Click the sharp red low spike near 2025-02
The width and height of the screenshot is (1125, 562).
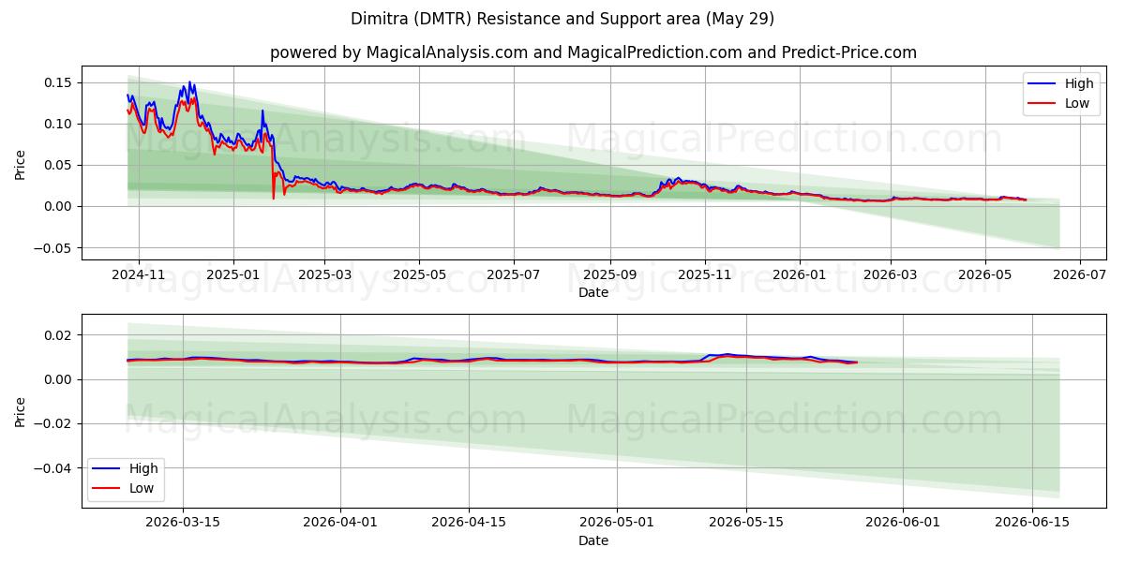273,198
